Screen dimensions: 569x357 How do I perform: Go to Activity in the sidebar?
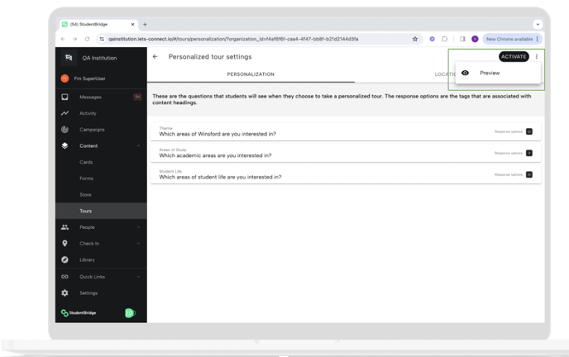(x=88, y=113)
